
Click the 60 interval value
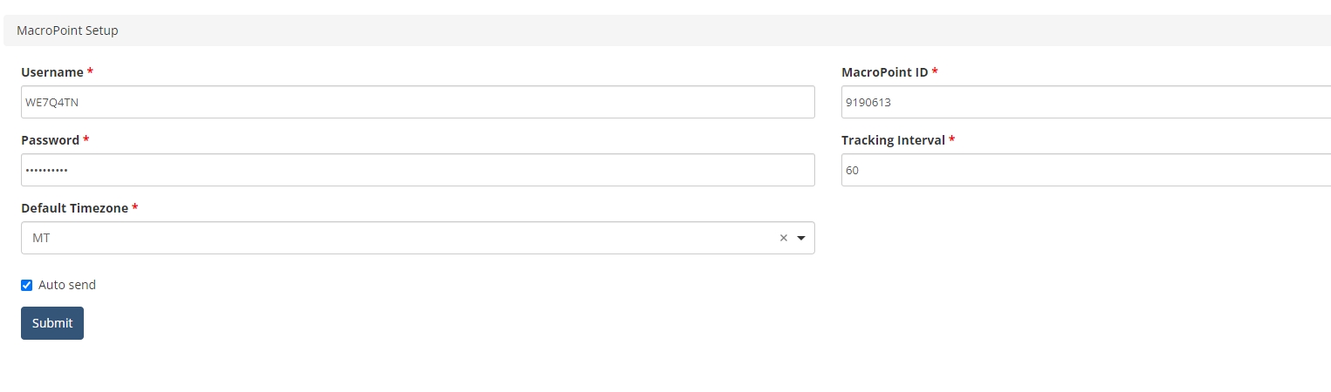pos(852,171)
